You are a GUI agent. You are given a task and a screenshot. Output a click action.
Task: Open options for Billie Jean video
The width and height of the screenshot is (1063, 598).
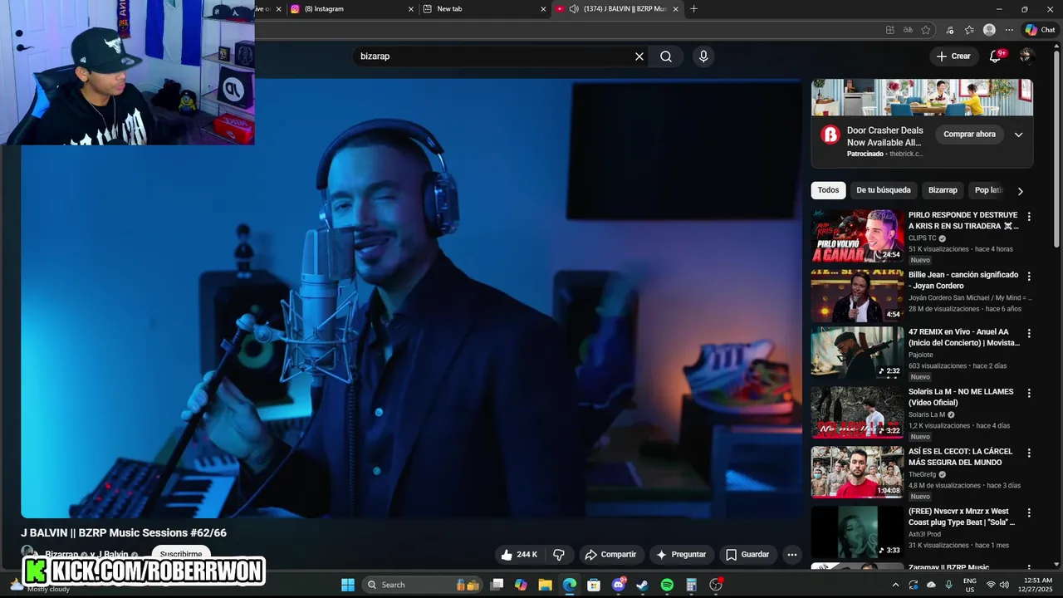1029,276
